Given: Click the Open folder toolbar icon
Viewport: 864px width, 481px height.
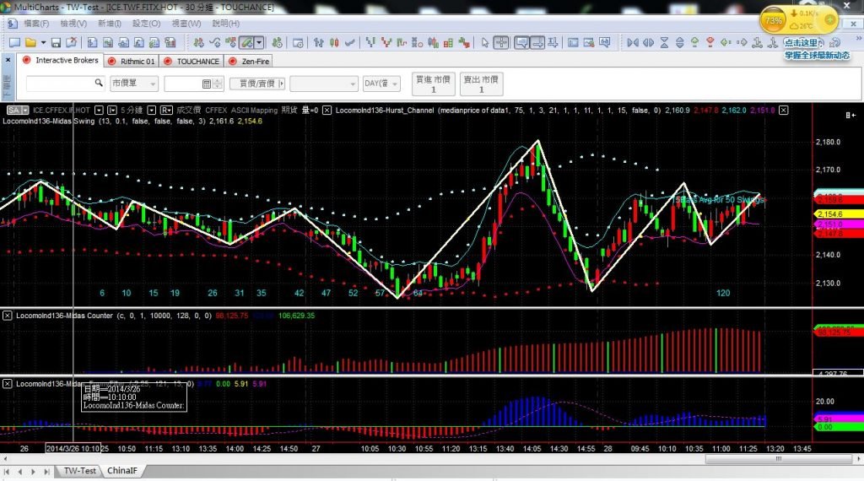Looking at the screenshot, I should (x=31, y=42).
